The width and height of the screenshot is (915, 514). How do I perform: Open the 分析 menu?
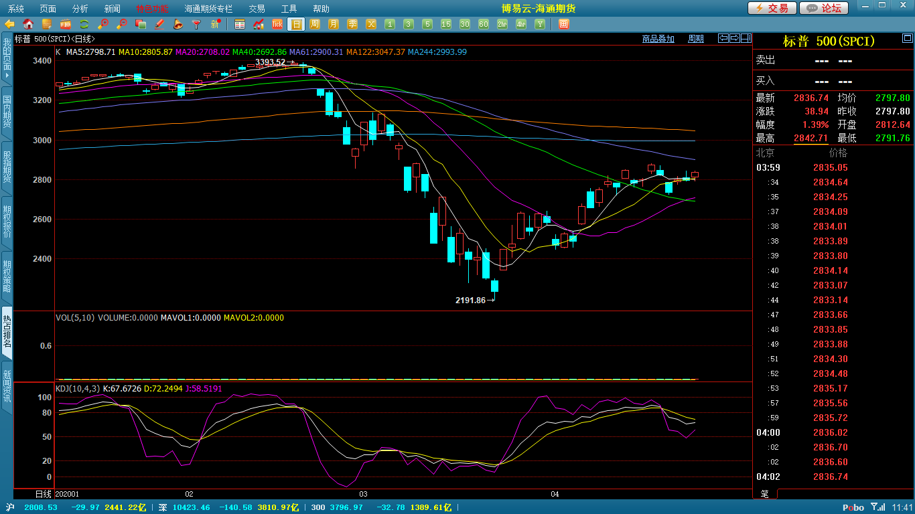pyautogui.click(x=80, y=9)
